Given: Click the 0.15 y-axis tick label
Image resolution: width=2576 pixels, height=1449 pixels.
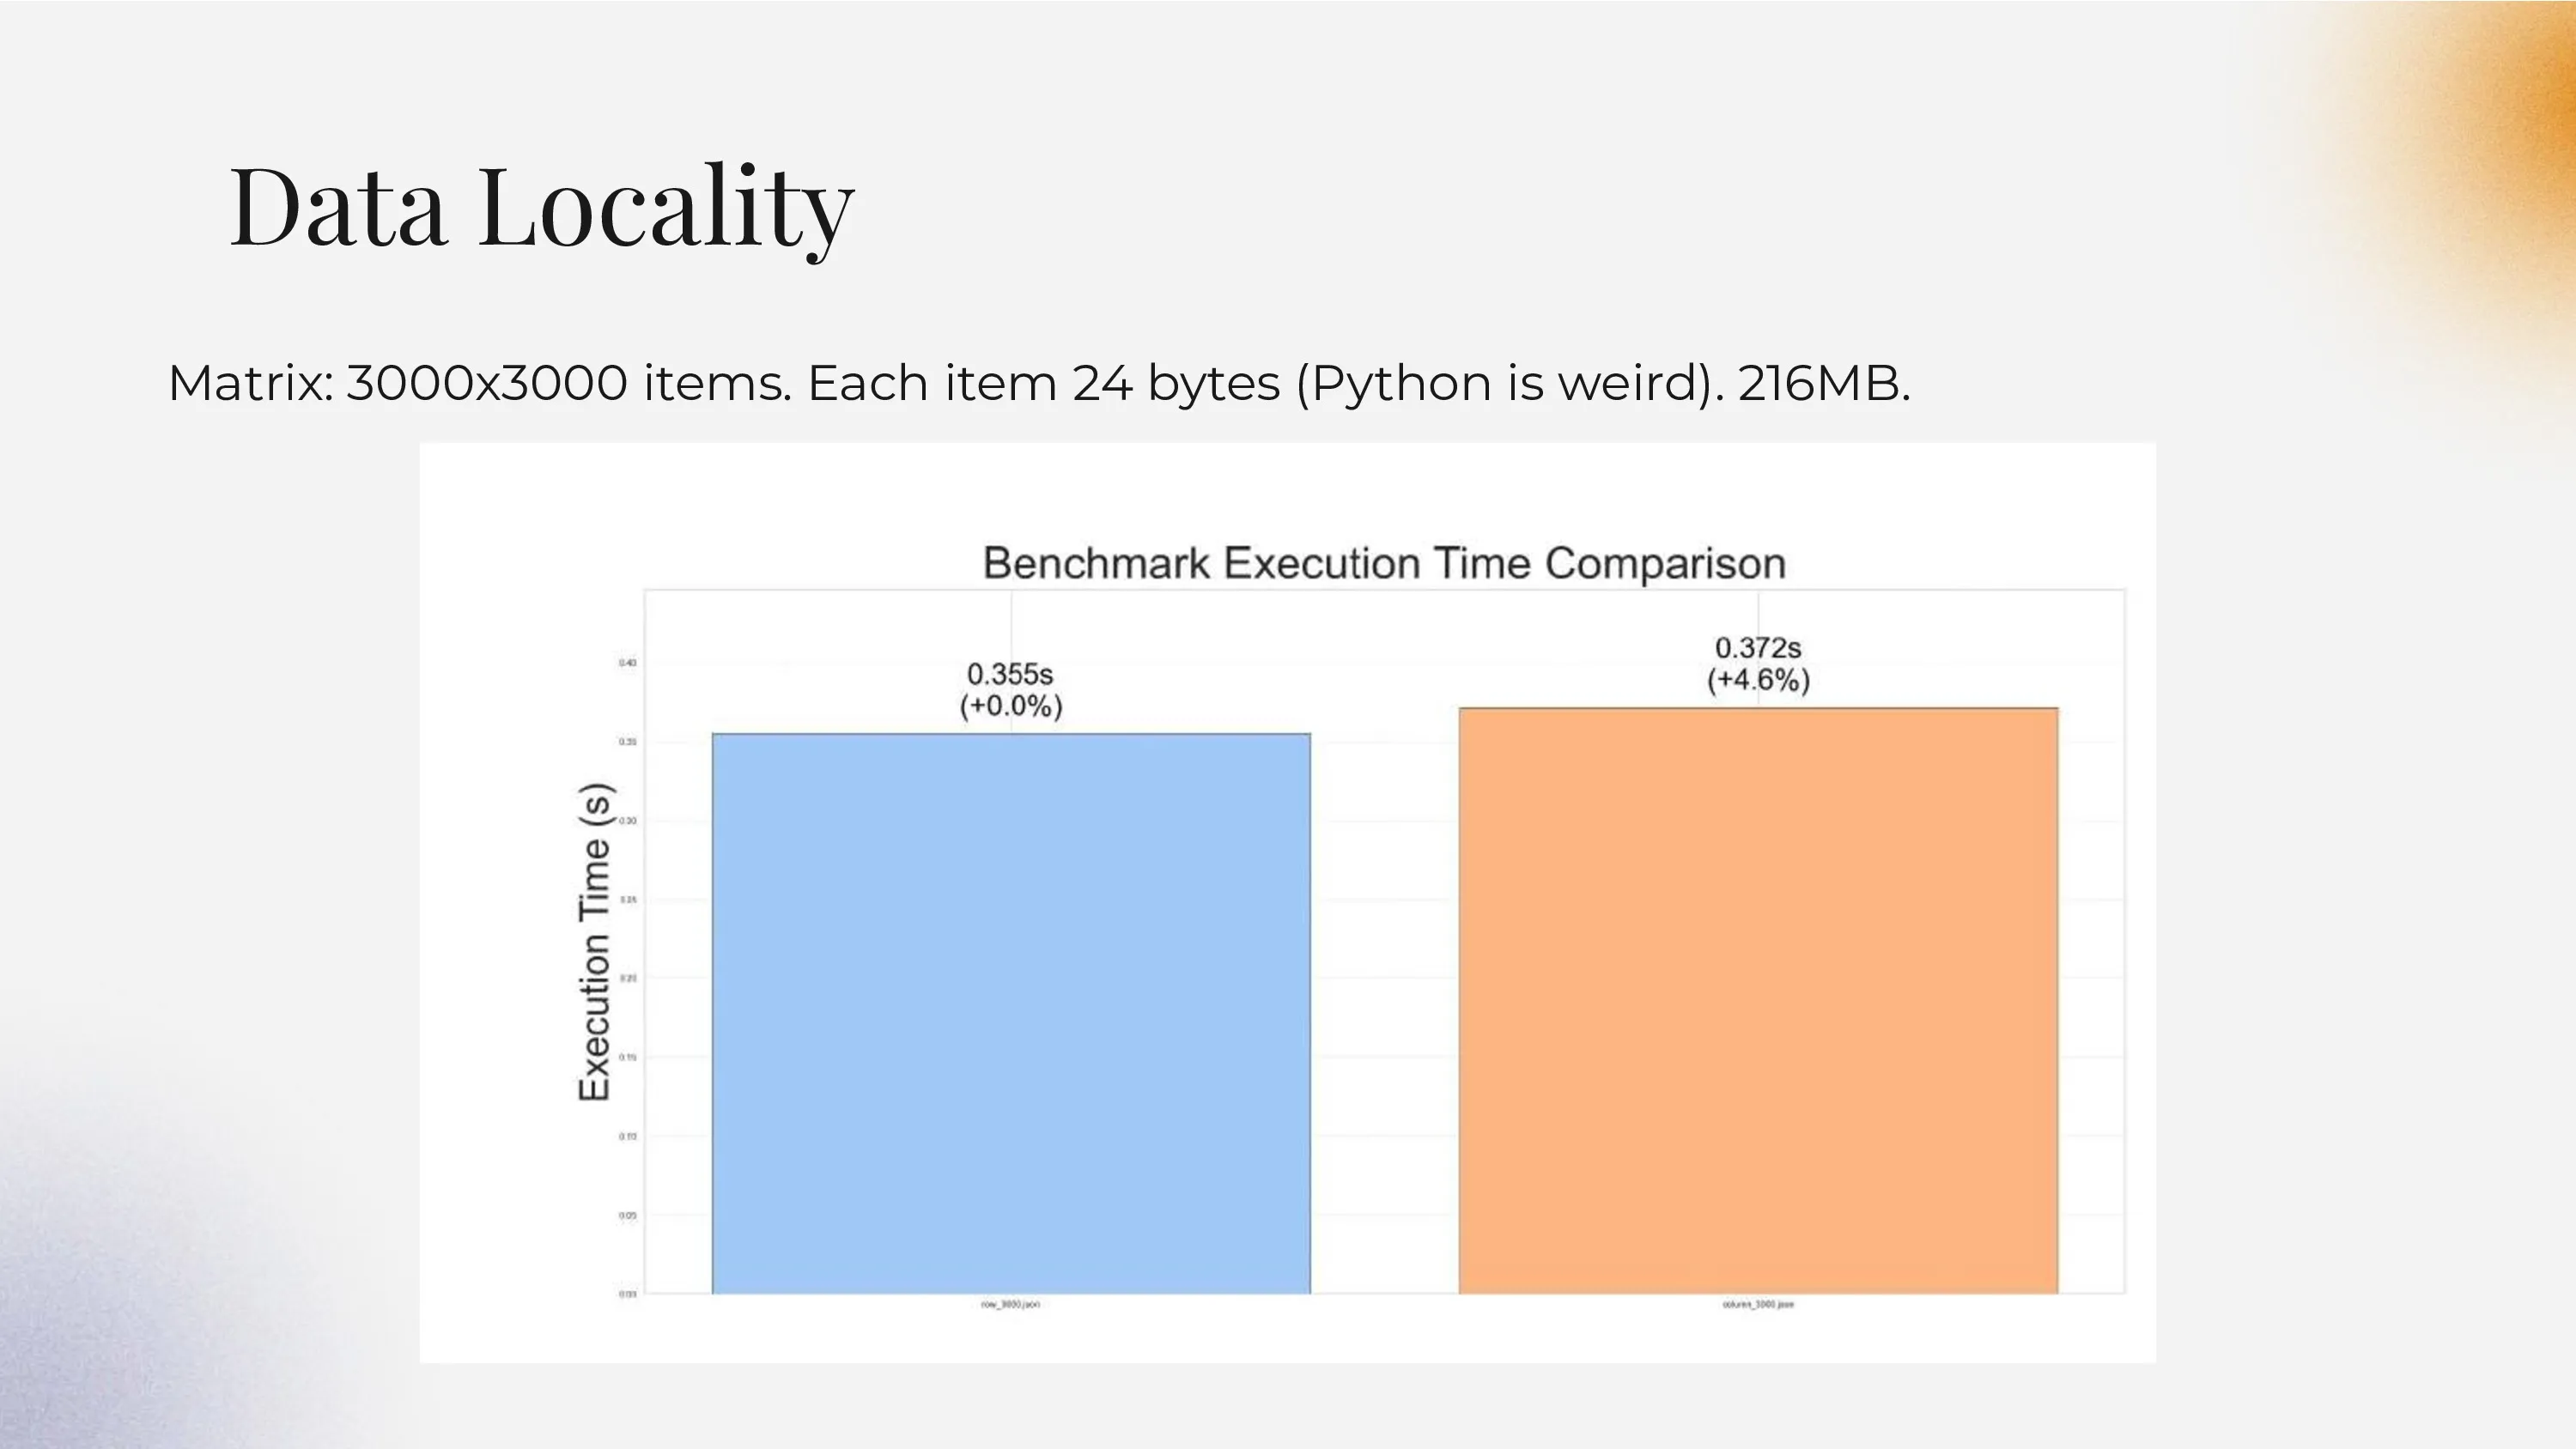Looking at the screenshot, I should click(627, 1057).
